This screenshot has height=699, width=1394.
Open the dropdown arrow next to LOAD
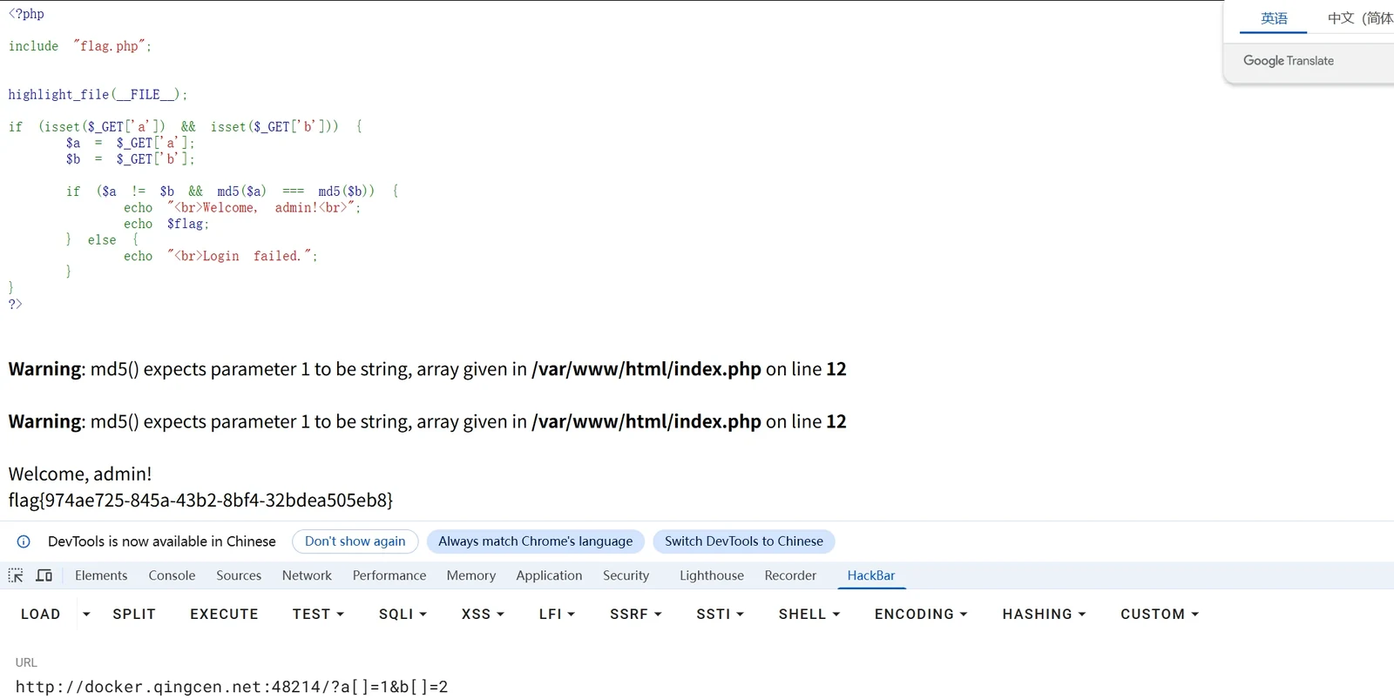86,615
